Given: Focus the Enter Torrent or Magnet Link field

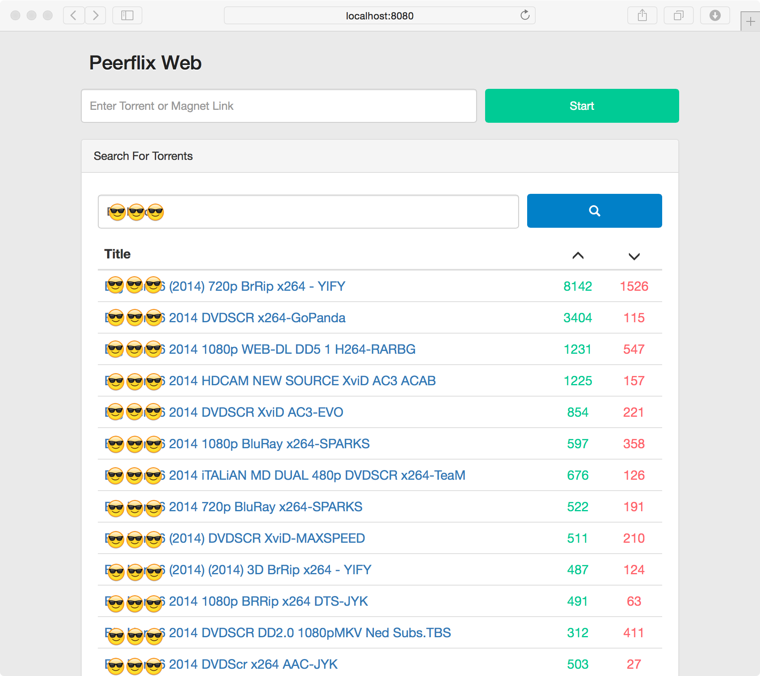Looking at the screenshot, I should pyautogui.click(x=279, y=106).
